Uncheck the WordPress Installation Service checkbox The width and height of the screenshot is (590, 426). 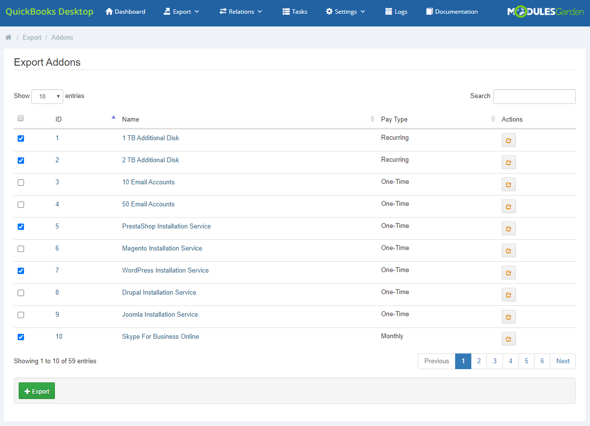click(21, 271)
